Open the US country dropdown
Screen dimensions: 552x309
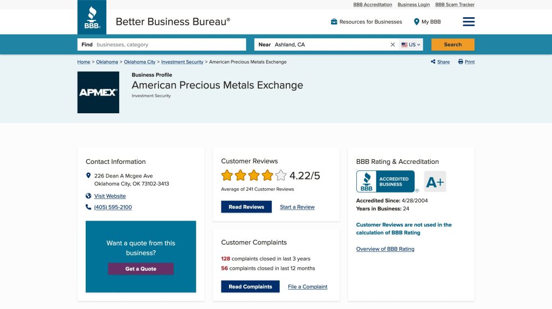click(x=411, y=45)
